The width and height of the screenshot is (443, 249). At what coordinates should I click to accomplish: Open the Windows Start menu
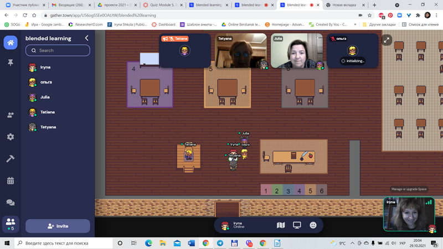tap(7, 243)
